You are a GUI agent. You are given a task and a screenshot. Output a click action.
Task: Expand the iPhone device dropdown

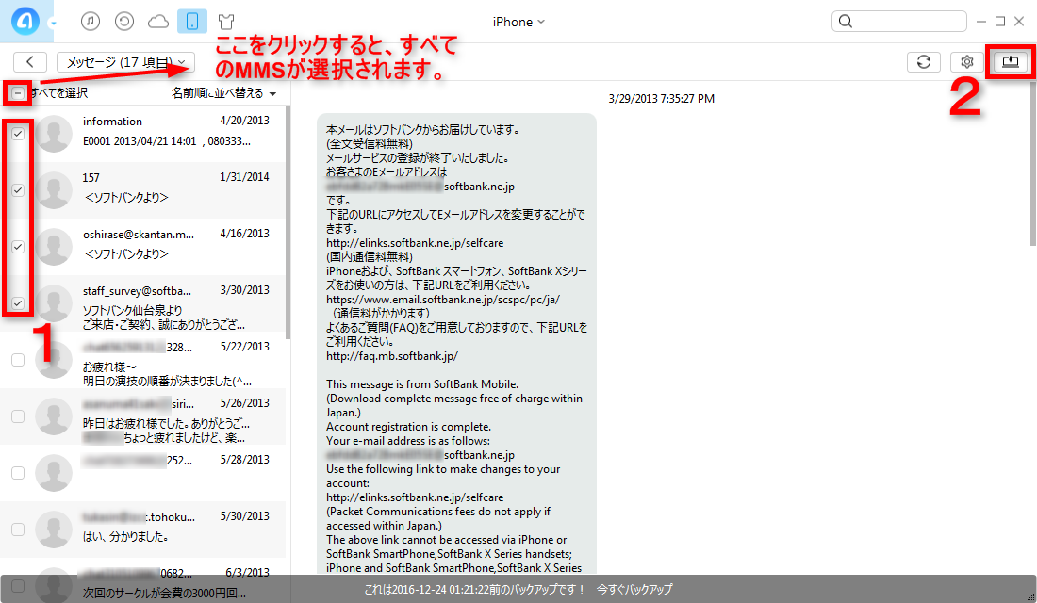tap(518, 22)
